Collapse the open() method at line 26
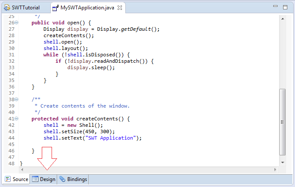This screenshot has height=187, width=295. (x=17, y=23)
